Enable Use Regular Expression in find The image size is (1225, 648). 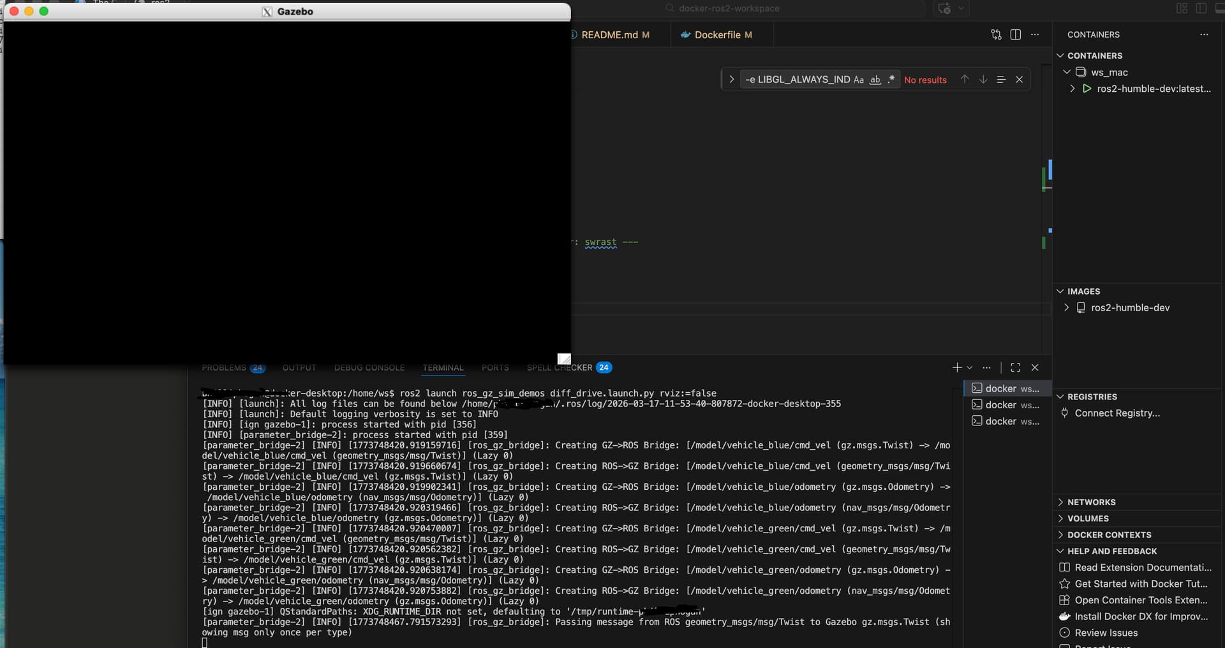pos(891,80)
